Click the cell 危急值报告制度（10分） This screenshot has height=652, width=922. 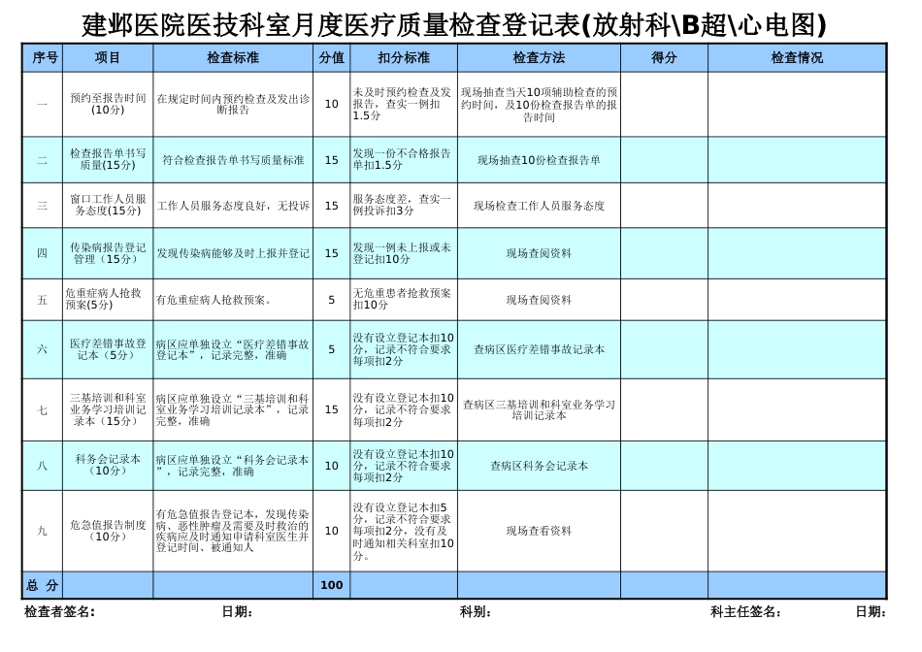(x=108, y=531)
